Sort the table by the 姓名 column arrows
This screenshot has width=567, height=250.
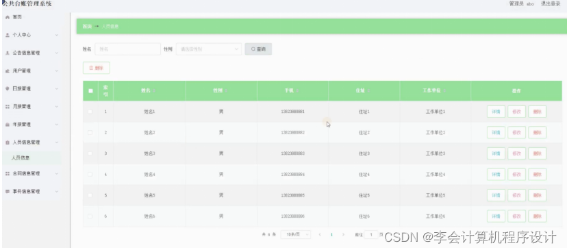pyautogui.click(x=154, y=91)
